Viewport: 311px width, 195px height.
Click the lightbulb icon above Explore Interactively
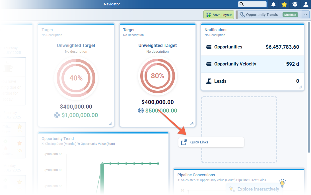point(282,183)
